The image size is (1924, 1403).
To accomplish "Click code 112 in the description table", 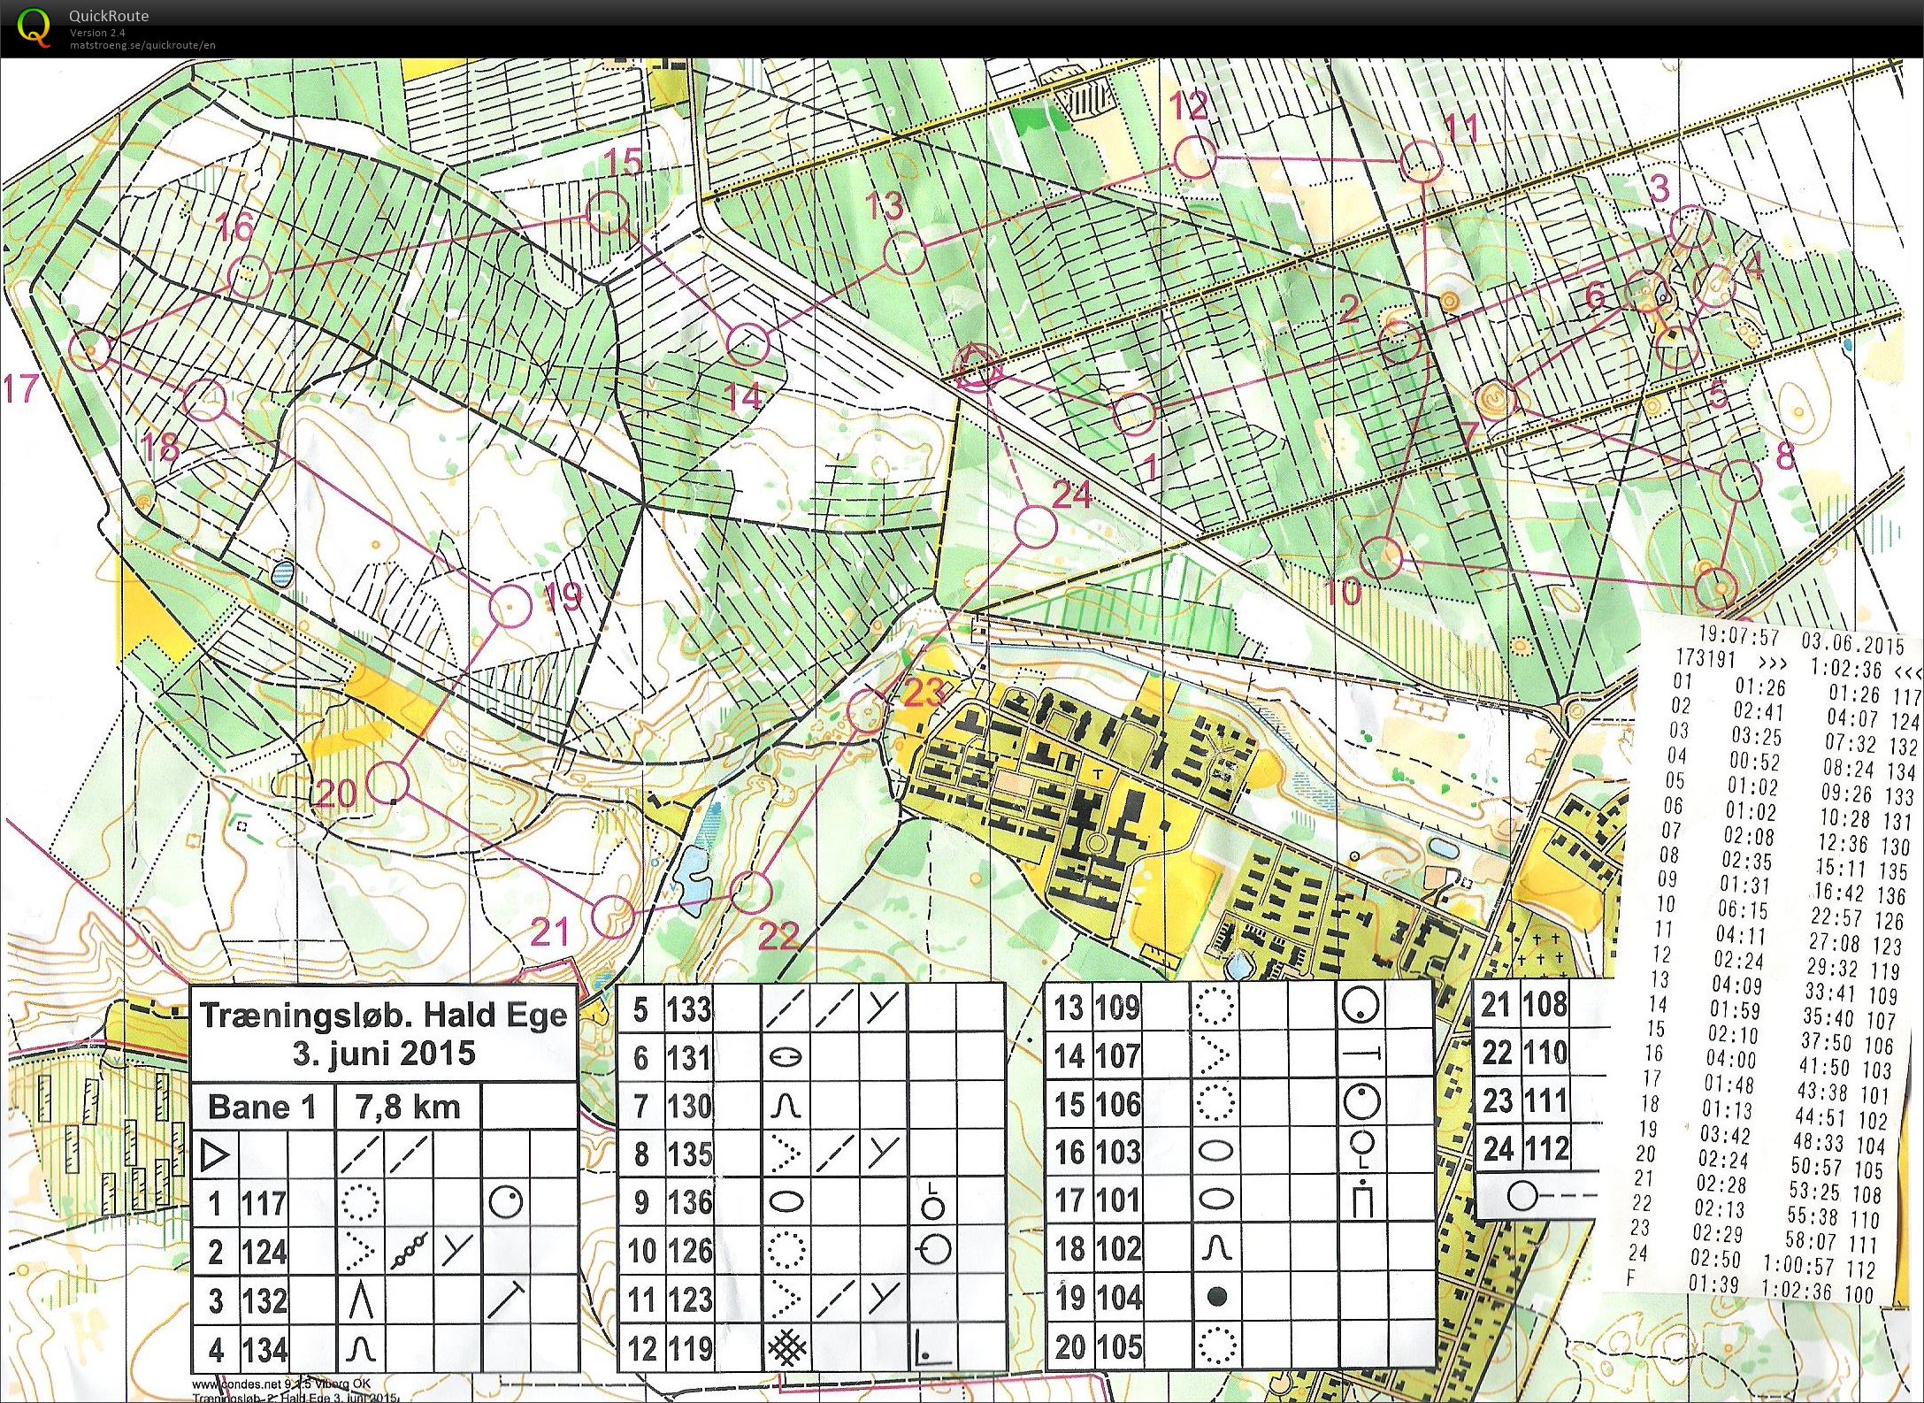I will [x=1545, y=1149].
